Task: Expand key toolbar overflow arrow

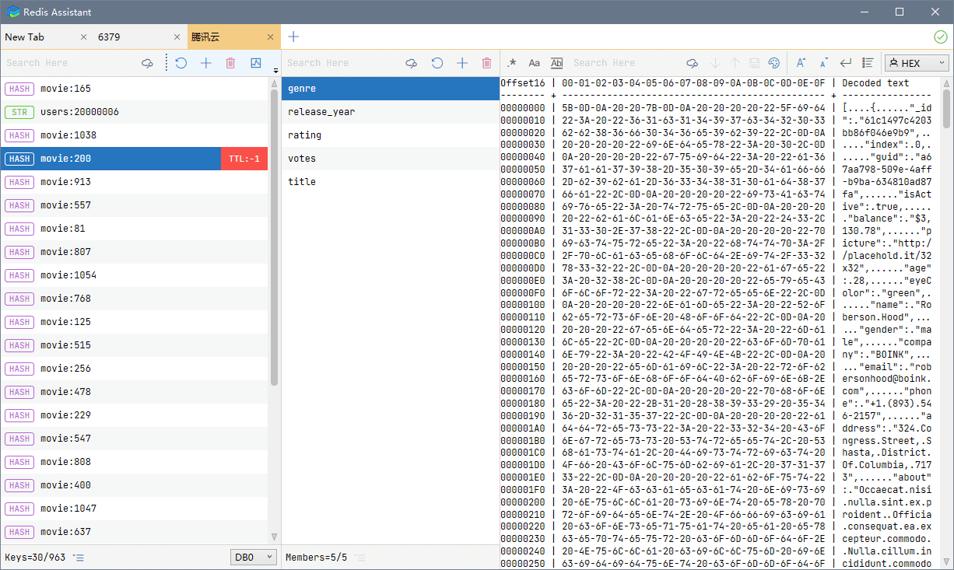Action: [275, 71]
